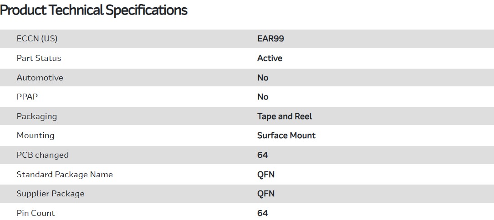
Task: Select the Active status value
Action: click(270, 58)
